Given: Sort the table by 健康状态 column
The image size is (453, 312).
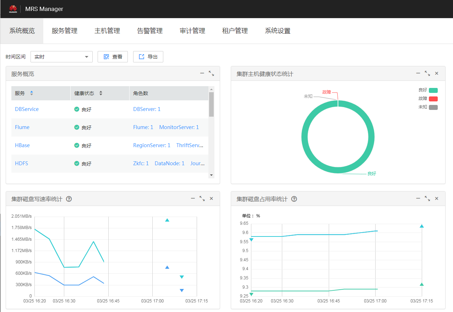Looking at the screenshot, I should pos(100,93).
